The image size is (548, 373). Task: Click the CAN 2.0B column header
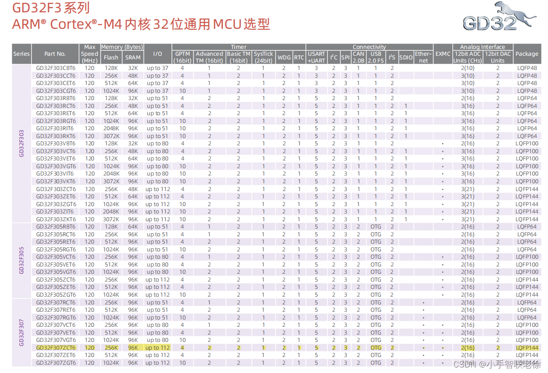click(x=358, y=57)
